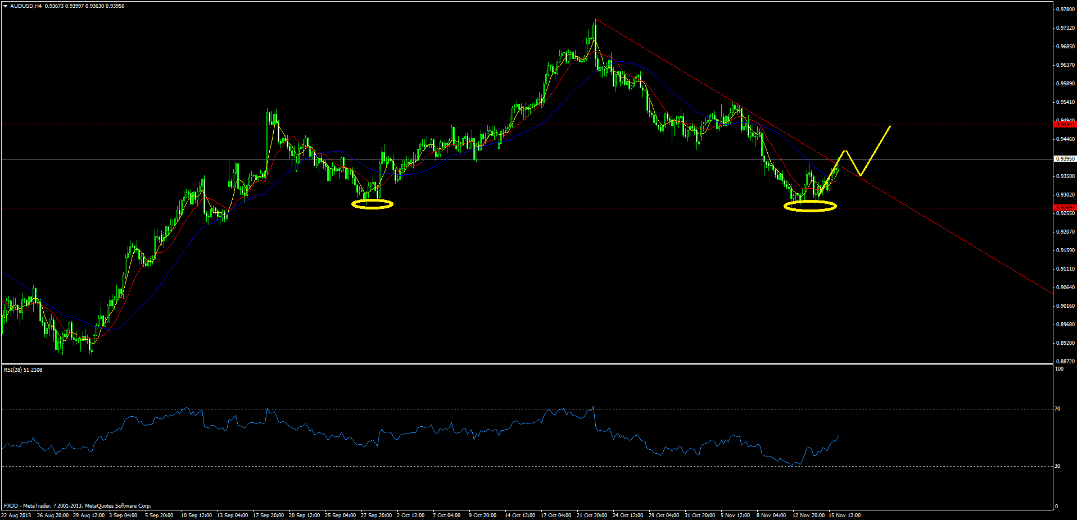Click the 0.95410 price scale value

tap(1066, 102)
